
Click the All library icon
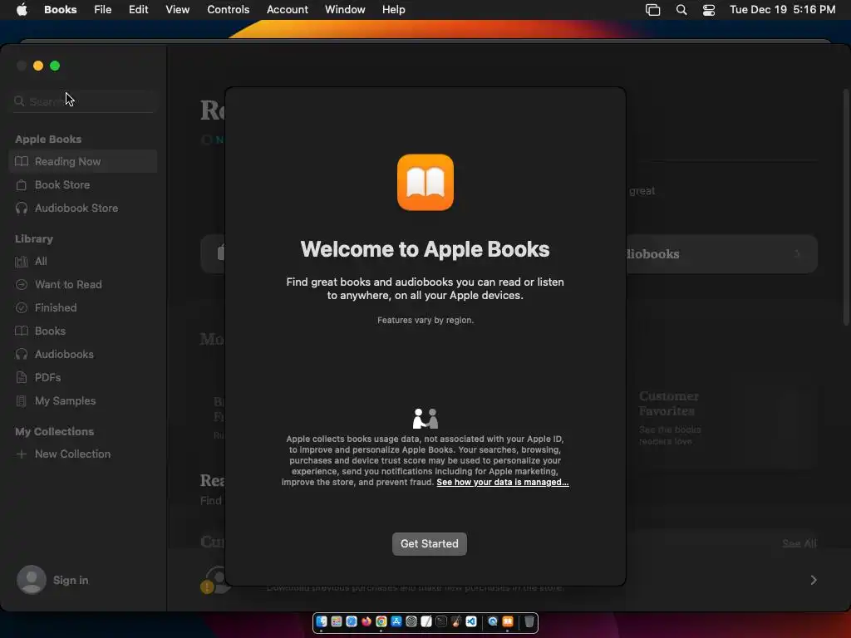pyautogui.click(x=21, y=262)
